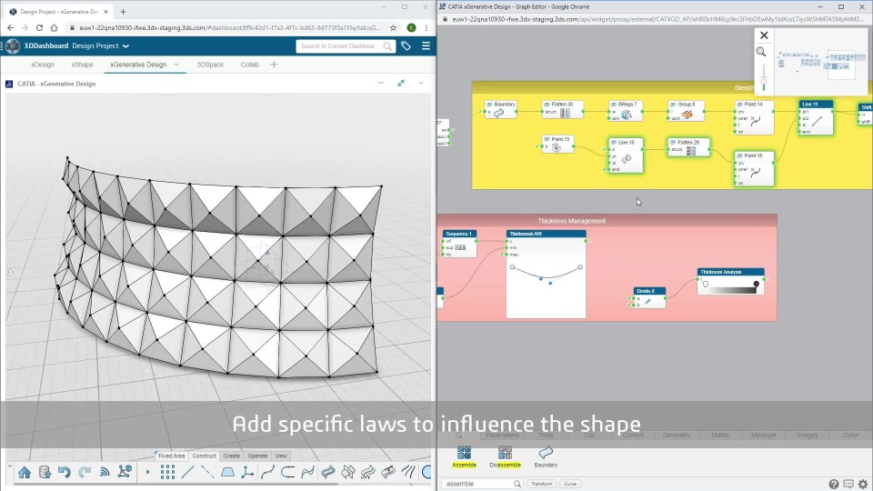The width and height of the screenshot is (873, 491).
Task: Select the curve through points tool
Action: pos(267,473)
